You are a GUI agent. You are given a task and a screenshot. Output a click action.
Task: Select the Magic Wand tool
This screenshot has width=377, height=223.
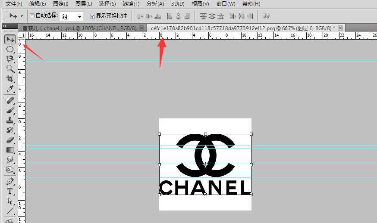click(x=10, y=69)
